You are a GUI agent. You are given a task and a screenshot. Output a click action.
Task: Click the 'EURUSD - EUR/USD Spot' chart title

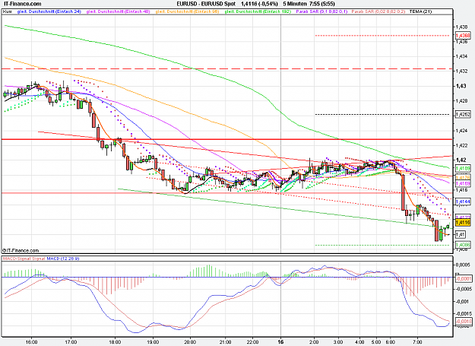(206, 4)
